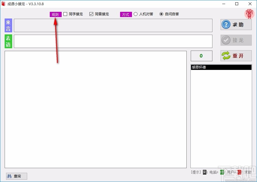Click the magenta 规则 rules label

(55, 14)
